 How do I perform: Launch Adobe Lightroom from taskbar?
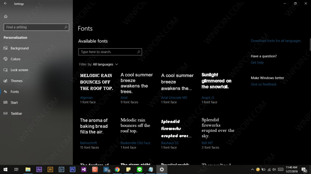click(61, 169)
